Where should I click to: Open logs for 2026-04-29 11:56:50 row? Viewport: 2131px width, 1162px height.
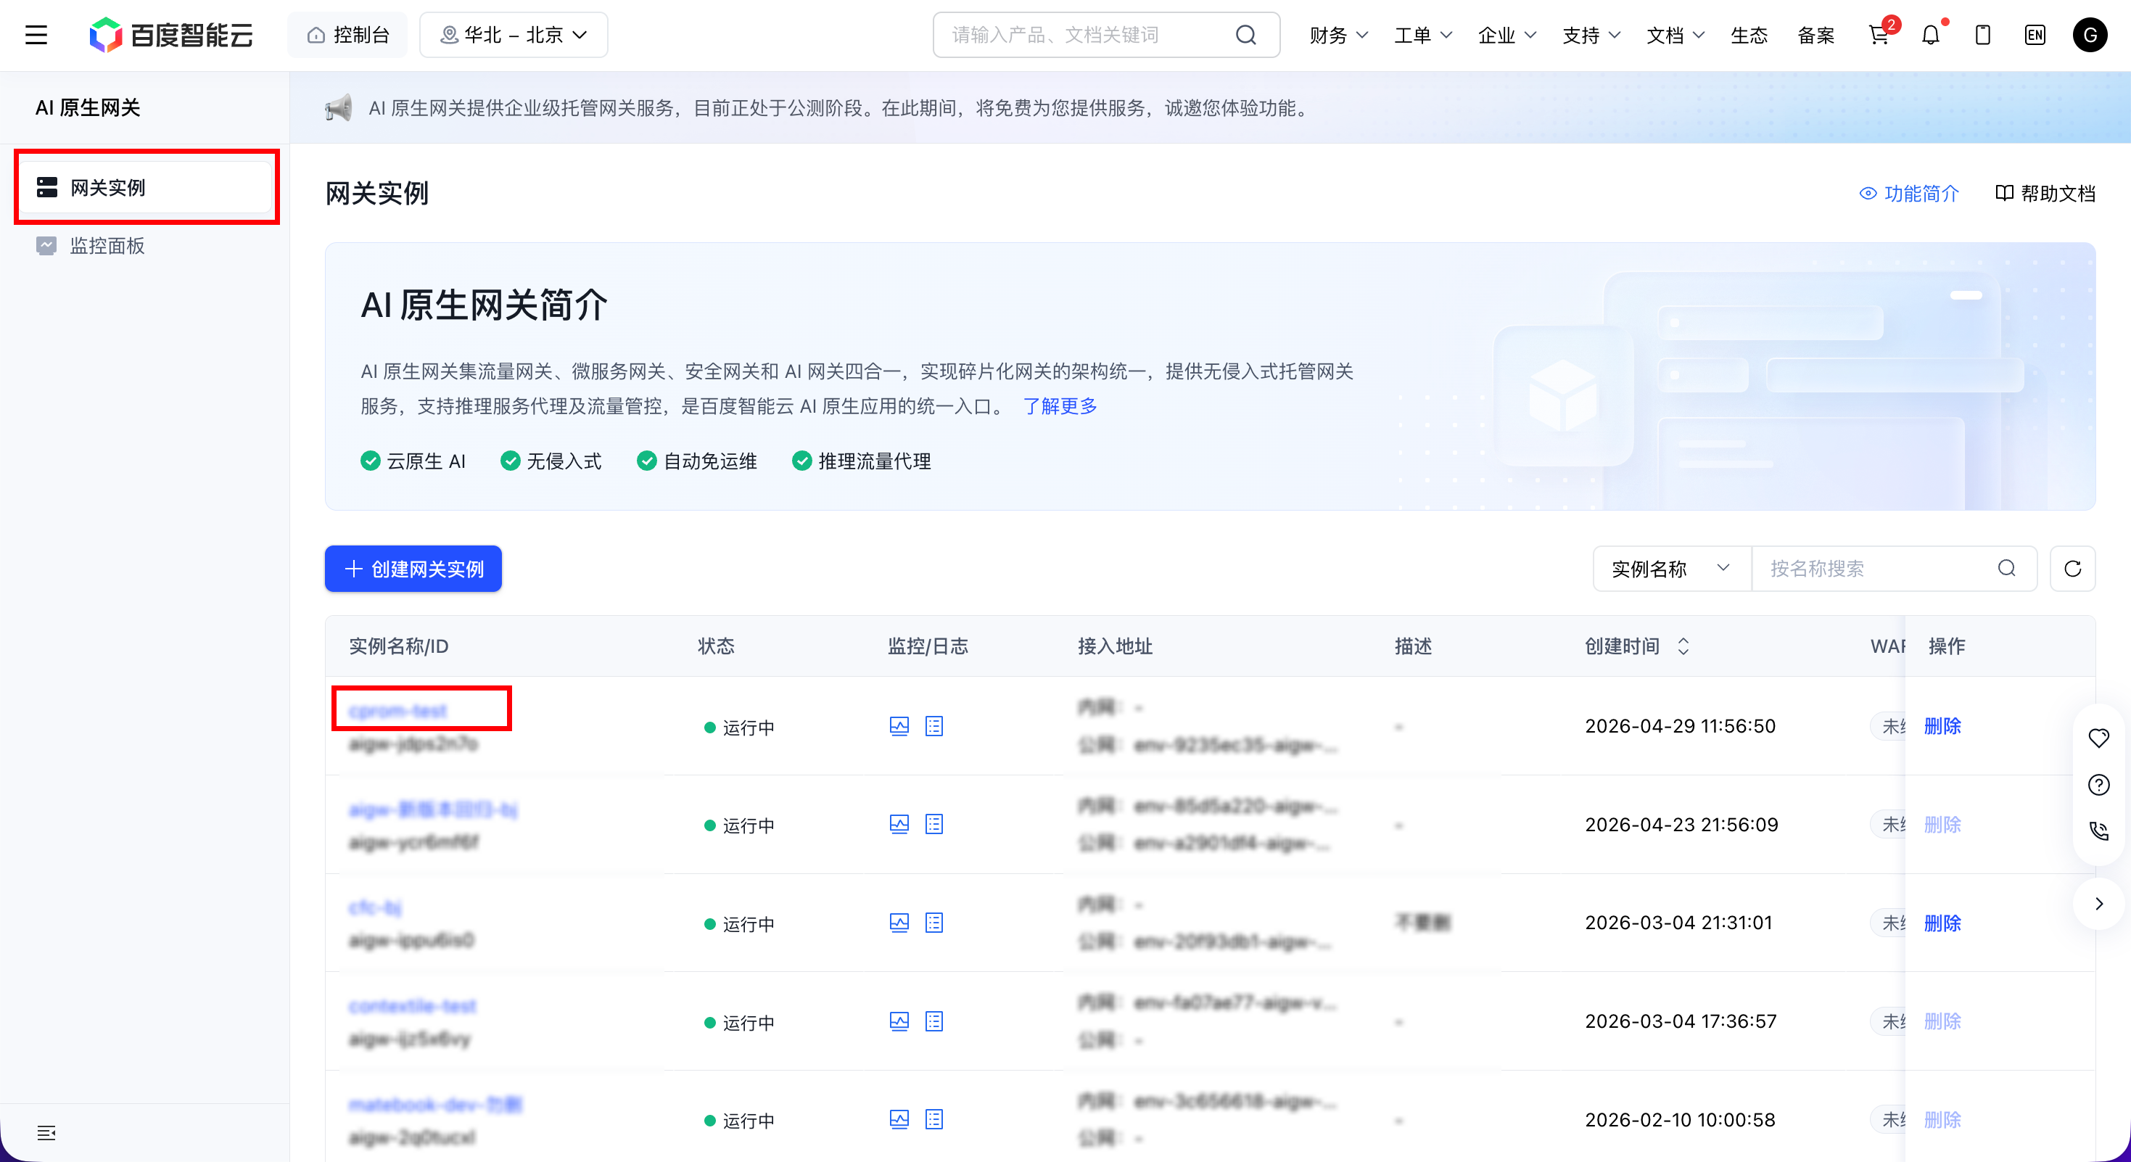[934, 726]
